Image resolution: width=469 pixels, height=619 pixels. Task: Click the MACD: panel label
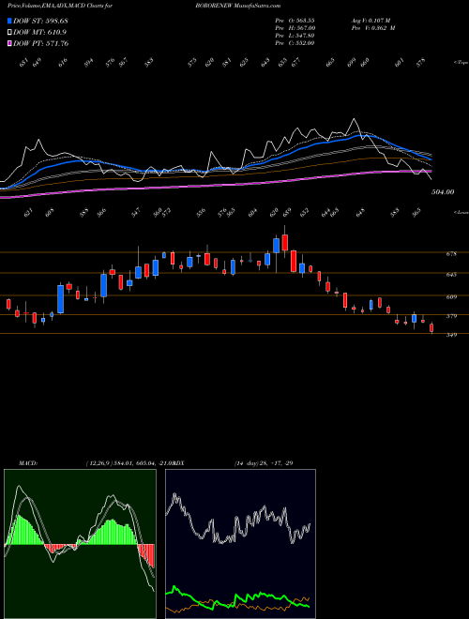coord(28,463)
